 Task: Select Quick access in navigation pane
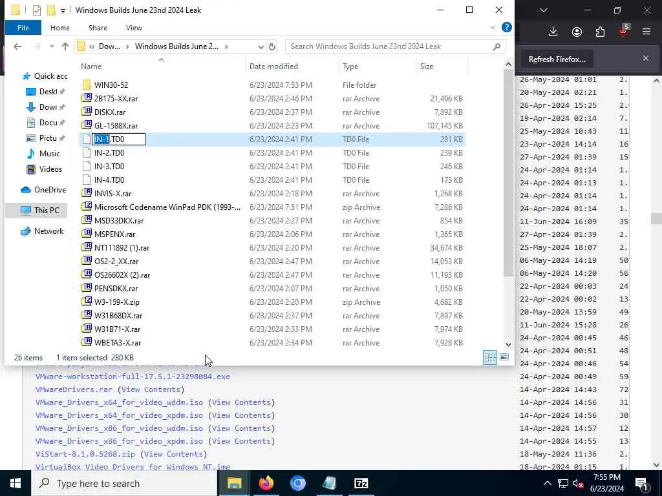point(45,76)
